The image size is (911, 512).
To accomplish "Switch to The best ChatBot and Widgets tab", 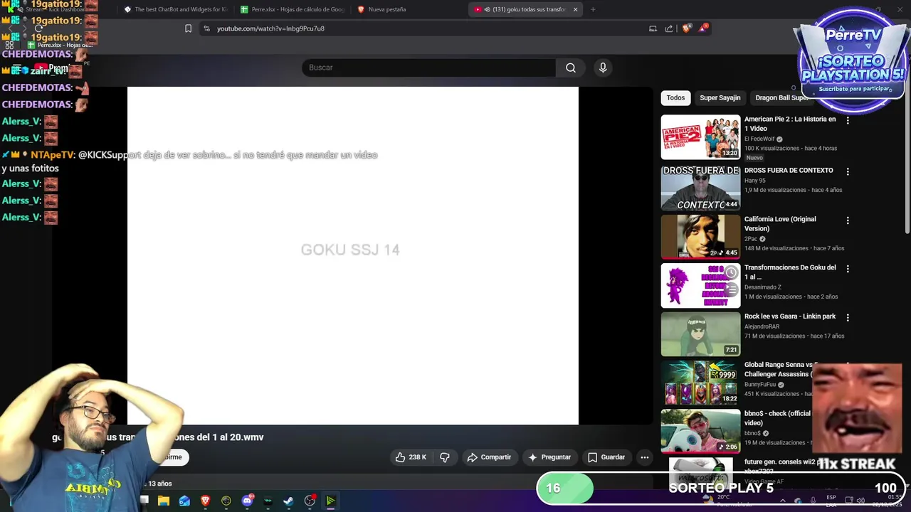I will 175,9.
